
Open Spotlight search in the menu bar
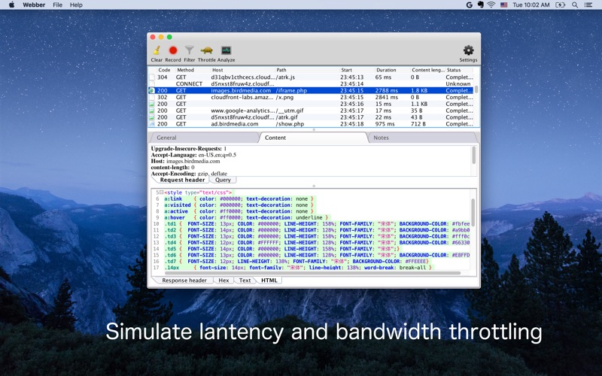pos(575,5)
